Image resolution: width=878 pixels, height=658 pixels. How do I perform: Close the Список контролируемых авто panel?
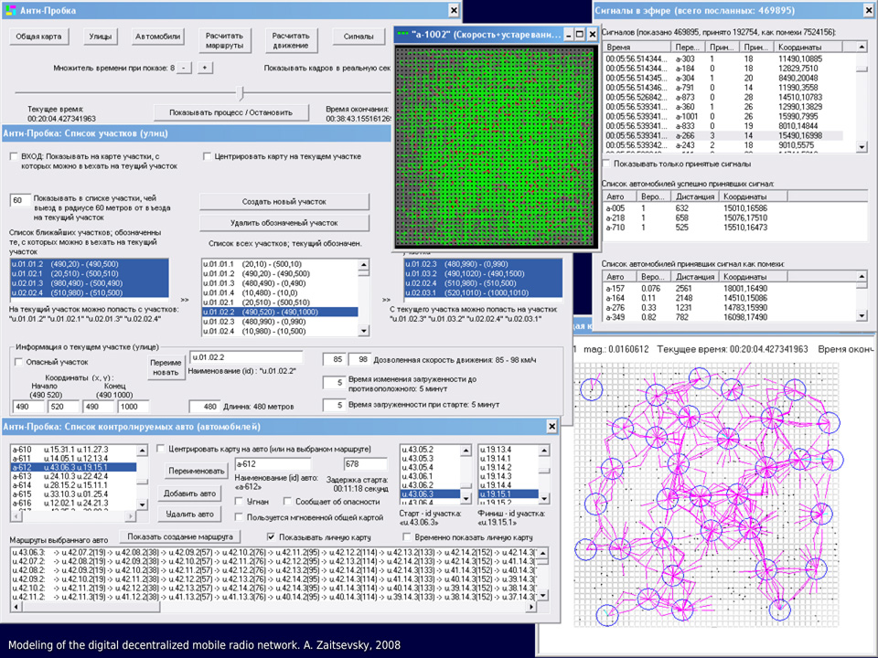point(551,427)
